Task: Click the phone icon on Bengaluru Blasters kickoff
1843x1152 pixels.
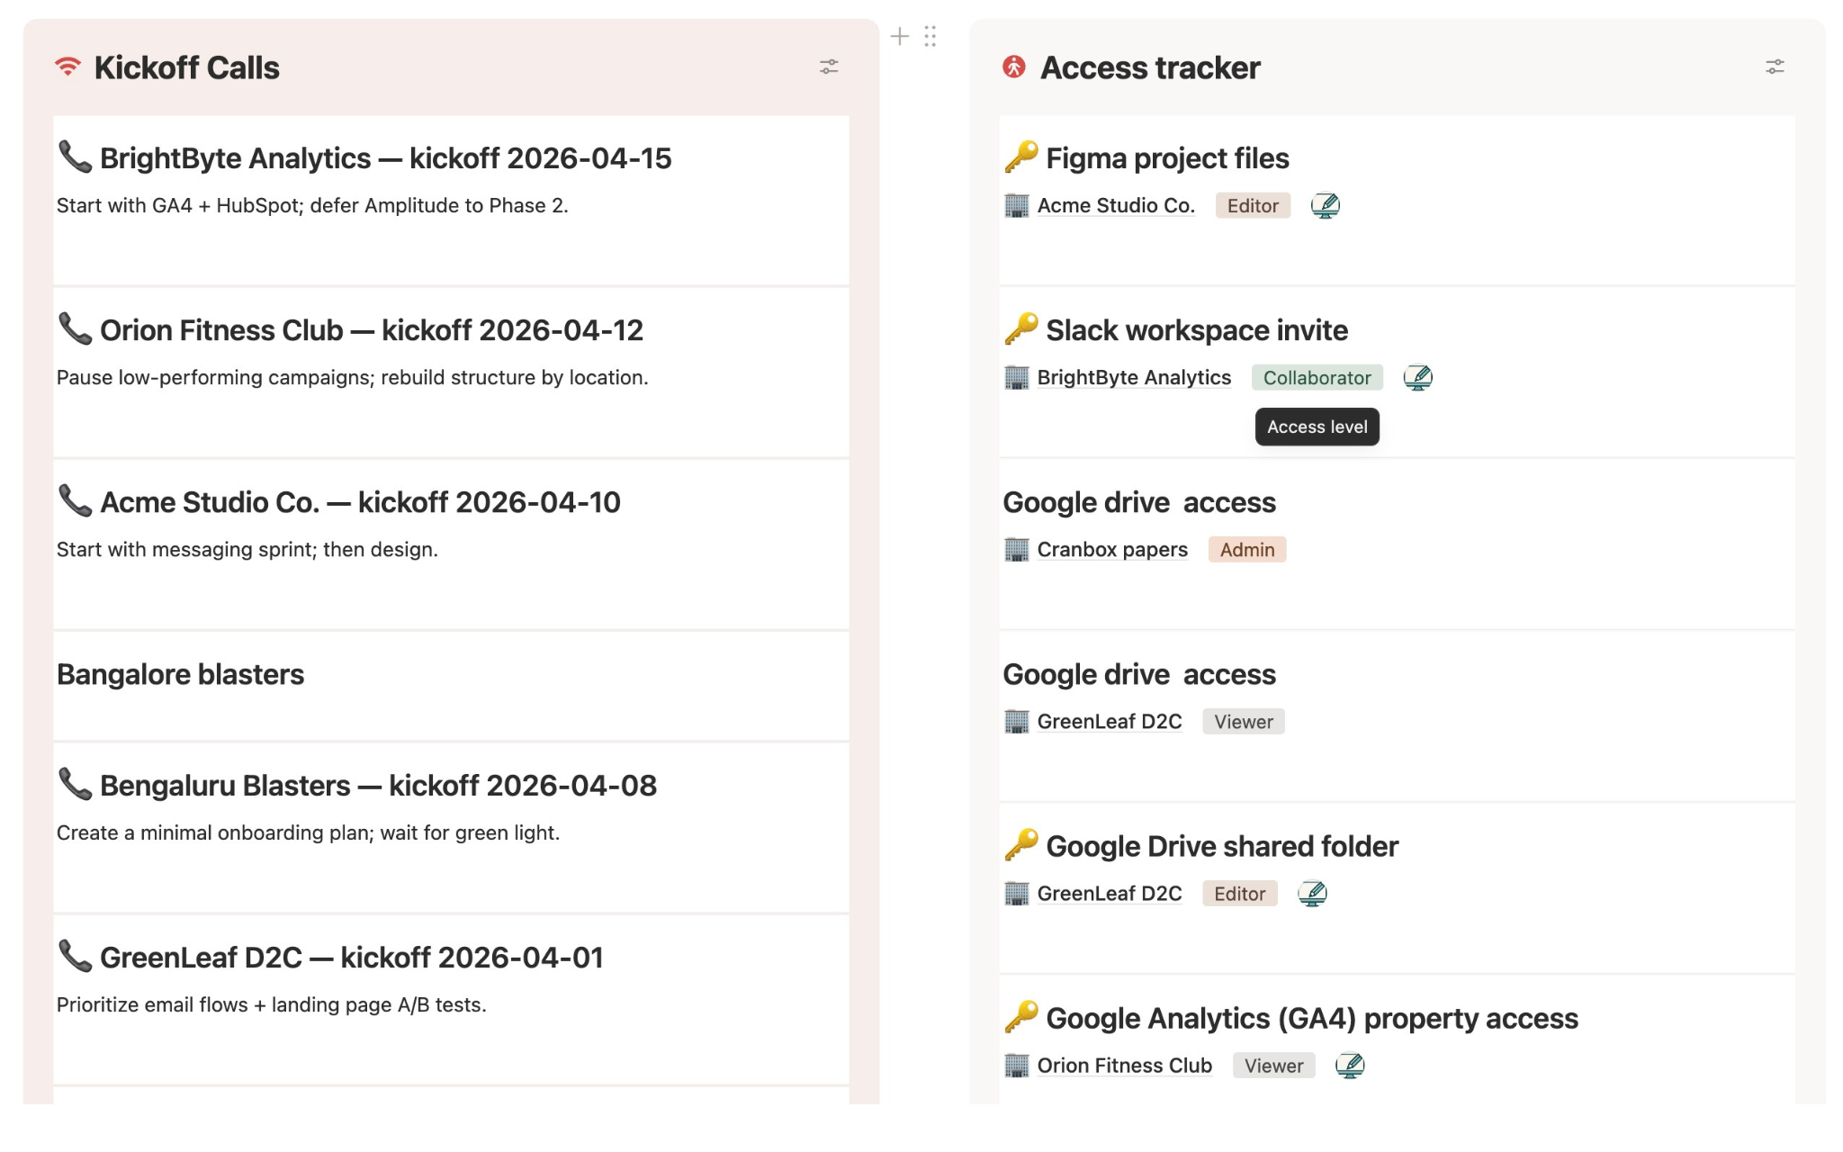Action: (x=75, y=784)
